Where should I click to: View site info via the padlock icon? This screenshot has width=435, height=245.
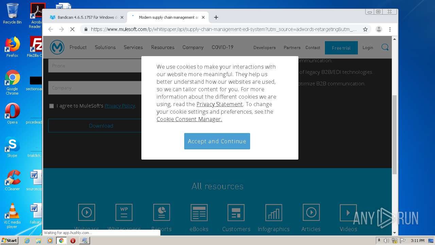coord(86,29)
